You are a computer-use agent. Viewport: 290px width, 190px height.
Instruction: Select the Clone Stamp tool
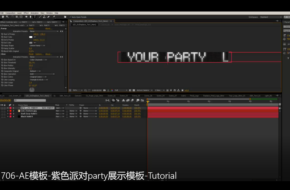tap(44, 17)
